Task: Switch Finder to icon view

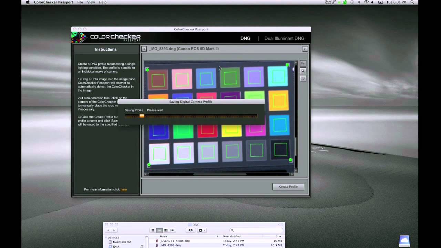Action: (153, 230)
